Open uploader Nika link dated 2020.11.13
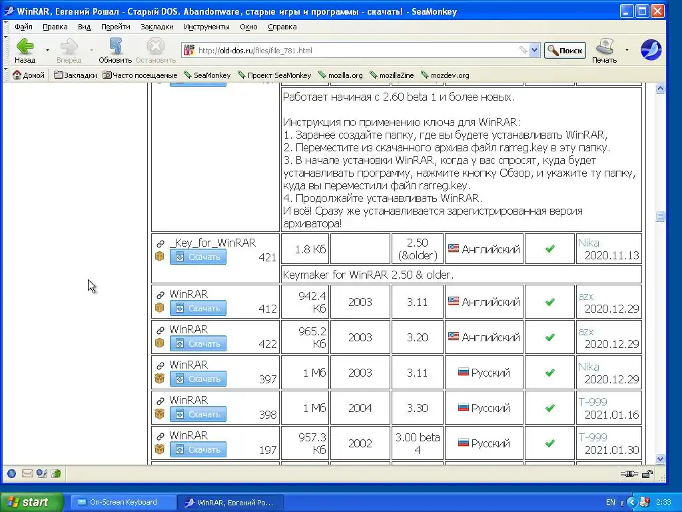 click(588, 243)
